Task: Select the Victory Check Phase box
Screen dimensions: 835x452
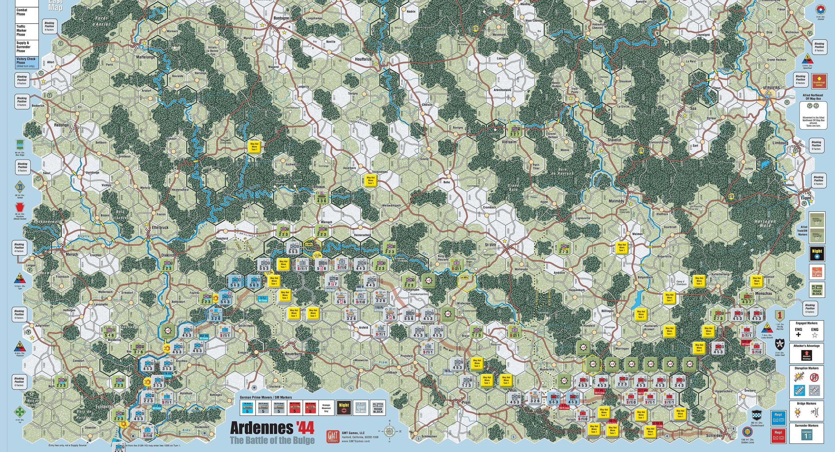Action: [27, 62]
